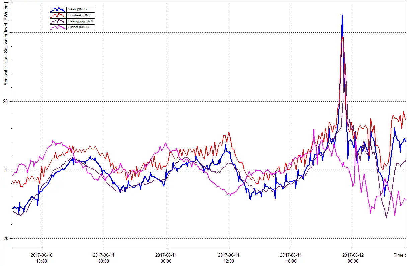This screenshot has width=408, height=266.
Task: Click the top of the blue Viken peak
Action: tap(342, 15)
